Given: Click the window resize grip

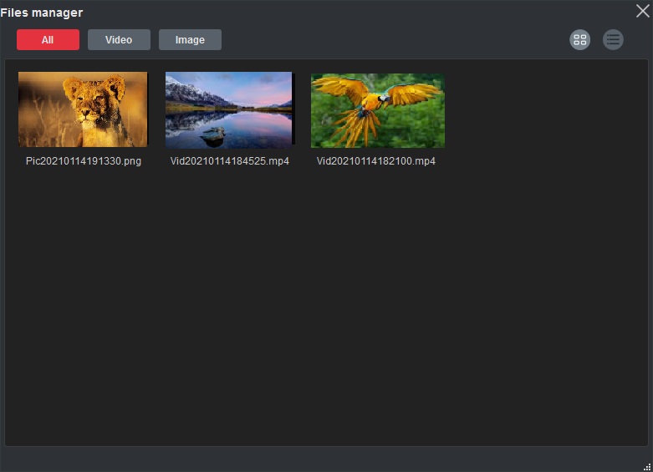Looking at the screenshot, I should pyautogui.click(x=647, y=467).
